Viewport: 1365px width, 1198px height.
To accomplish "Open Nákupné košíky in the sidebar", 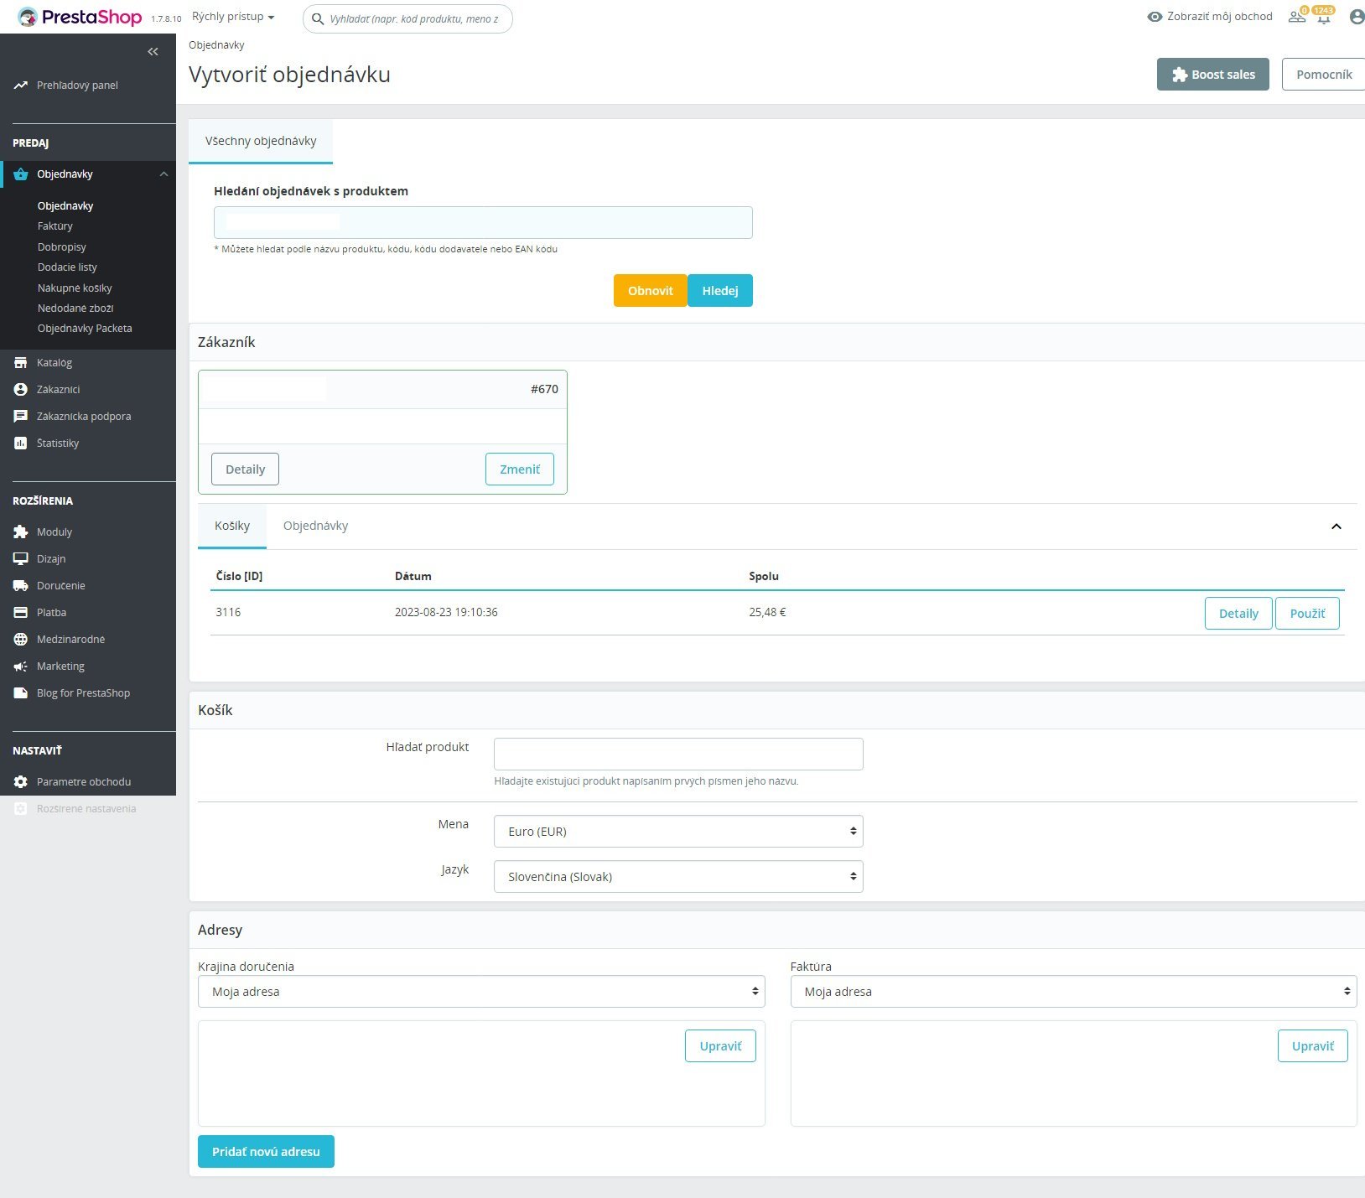I will tap(75, 288).
